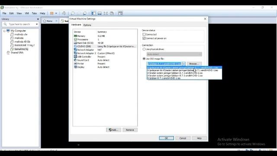
Task: Click the search magnifier icon in Library
Action: point(5,24)
